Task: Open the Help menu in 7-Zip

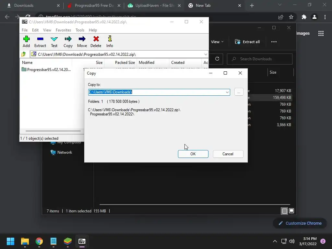Action: (x=93, y=30)
